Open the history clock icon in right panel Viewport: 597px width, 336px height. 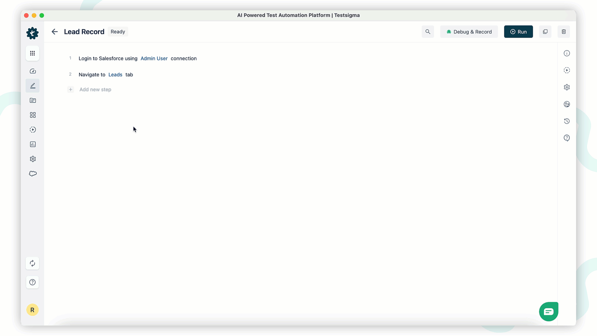(x=567, y=121)
